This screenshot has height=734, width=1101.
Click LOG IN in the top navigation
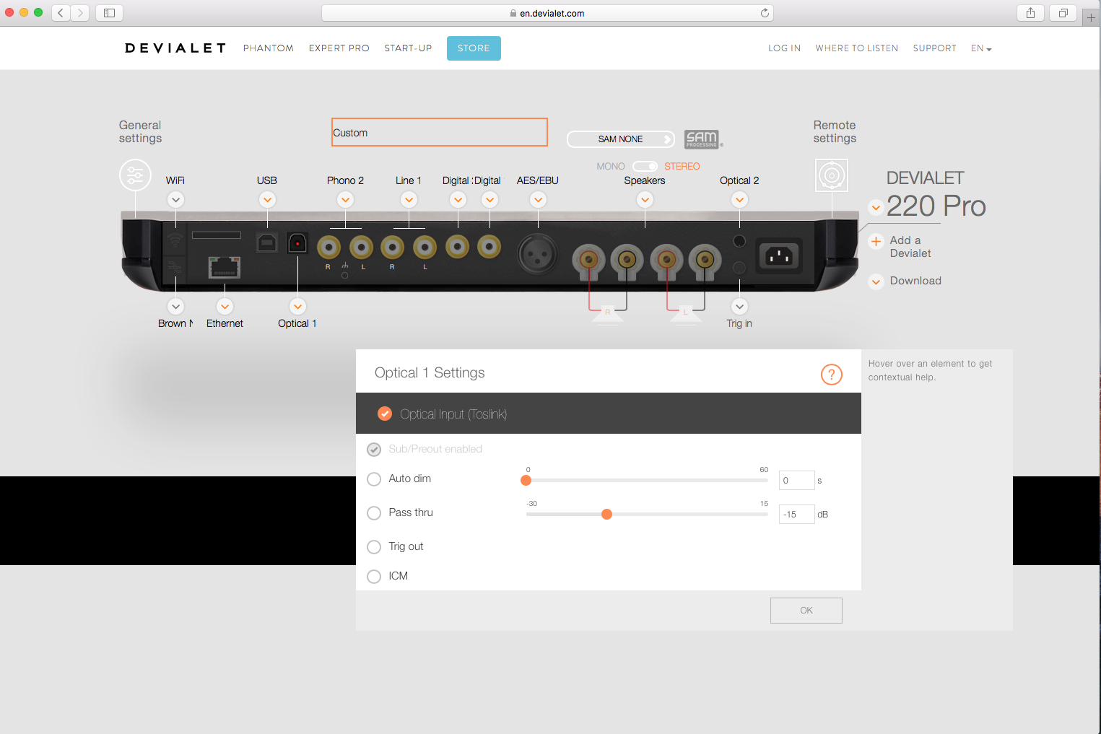pos(784,48)
